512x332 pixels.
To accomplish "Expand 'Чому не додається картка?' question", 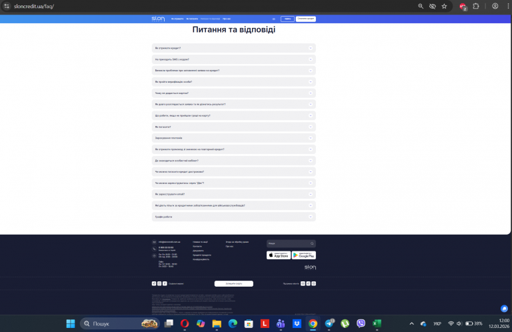I will click(234, 93).
